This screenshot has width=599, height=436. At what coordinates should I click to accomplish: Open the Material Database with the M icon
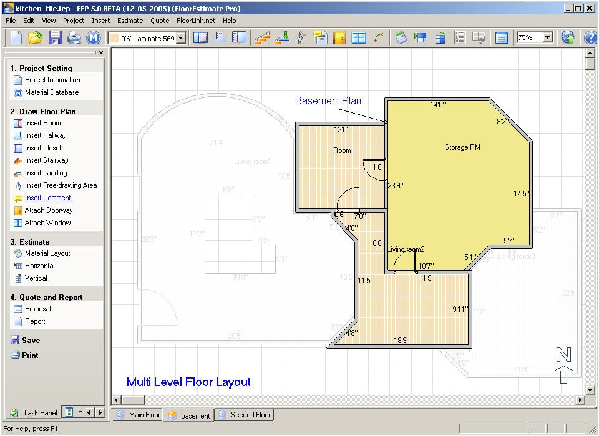click(x=94, y=38)
